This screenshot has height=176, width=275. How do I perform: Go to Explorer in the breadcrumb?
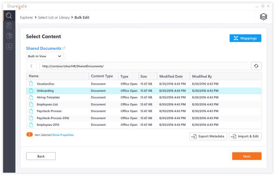coord(27,17)
